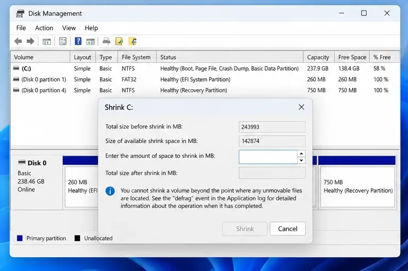The image size is (408, 271).
Task: Click the Total size after shrink field
Action: (272, 173)
